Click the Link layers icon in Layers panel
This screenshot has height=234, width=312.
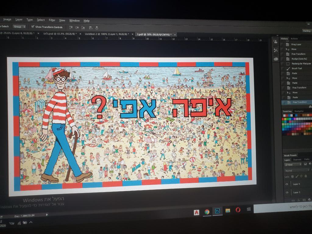[x=293, y=200]
